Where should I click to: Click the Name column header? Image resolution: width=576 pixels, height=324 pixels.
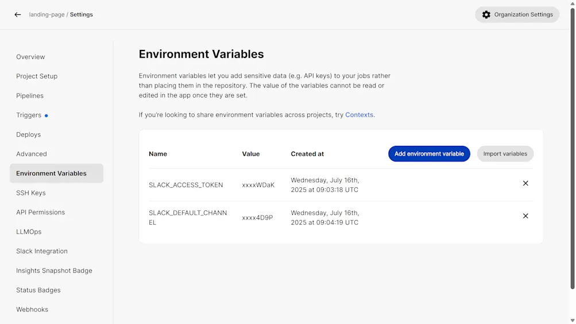click(x=158, y=155)
